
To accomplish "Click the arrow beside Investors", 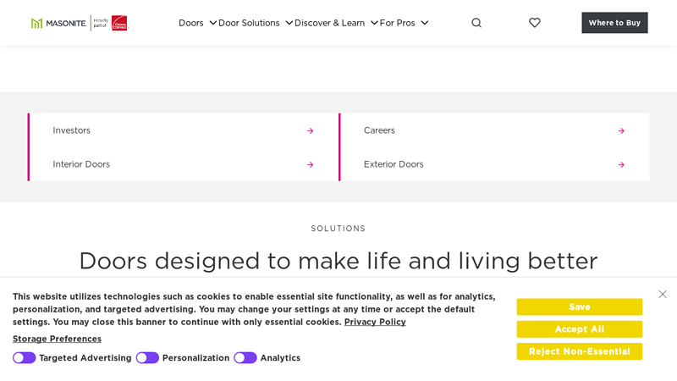I will click(x=310, y=130).
